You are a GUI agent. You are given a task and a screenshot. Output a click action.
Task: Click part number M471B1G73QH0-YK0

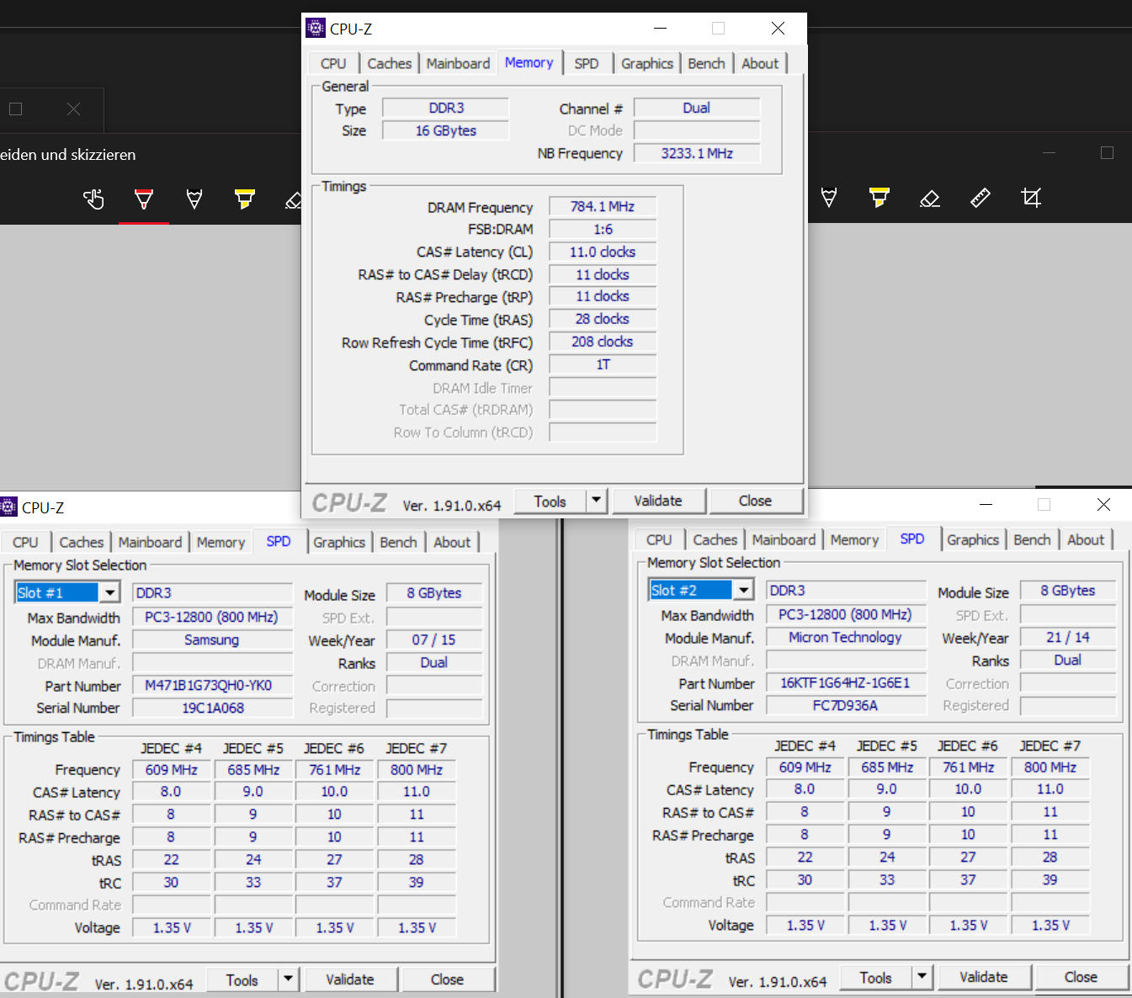tap(212, 685)
